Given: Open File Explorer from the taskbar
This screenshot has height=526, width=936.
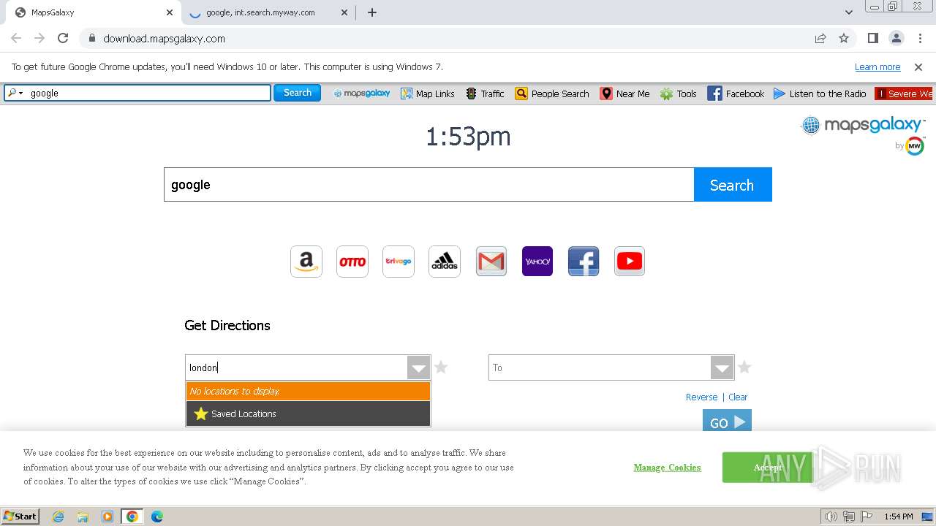Looking at the screenshot, I should click(83, 517).
